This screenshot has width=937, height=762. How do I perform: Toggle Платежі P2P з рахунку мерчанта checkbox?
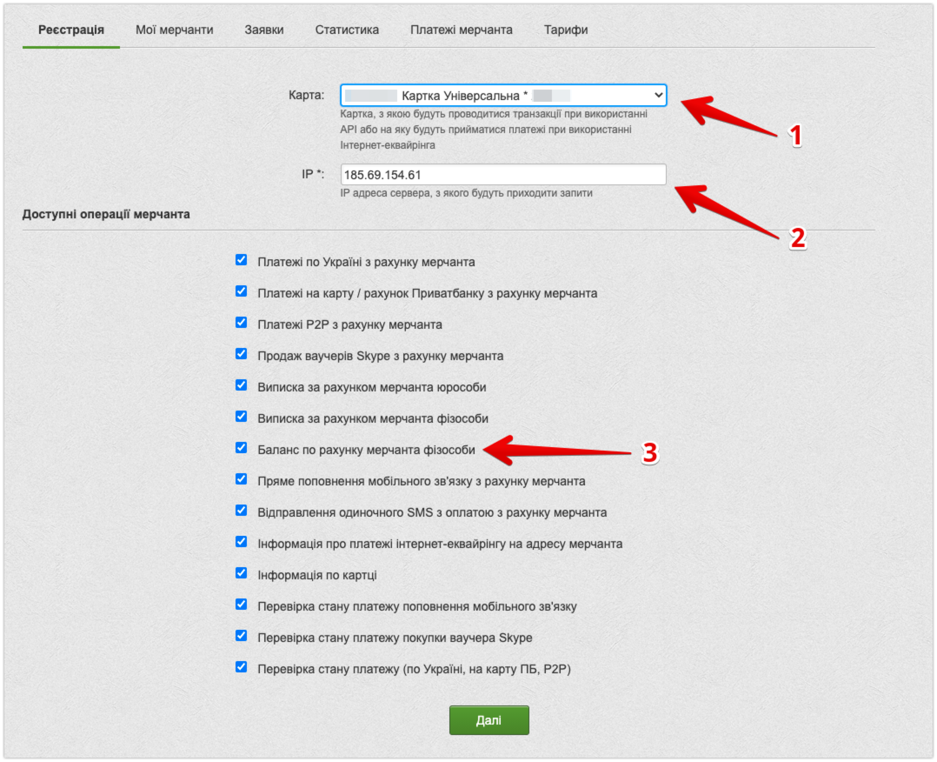[241, 323]
